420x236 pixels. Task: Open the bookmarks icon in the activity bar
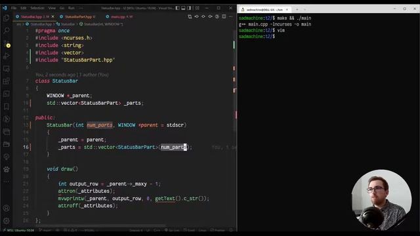7,106
